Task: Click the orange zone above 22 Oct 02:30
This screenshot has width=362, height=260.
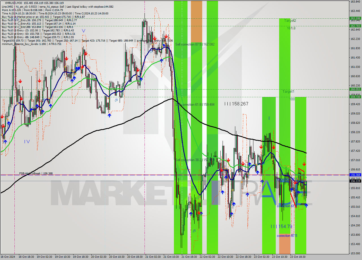Action: tap(197, 22)
